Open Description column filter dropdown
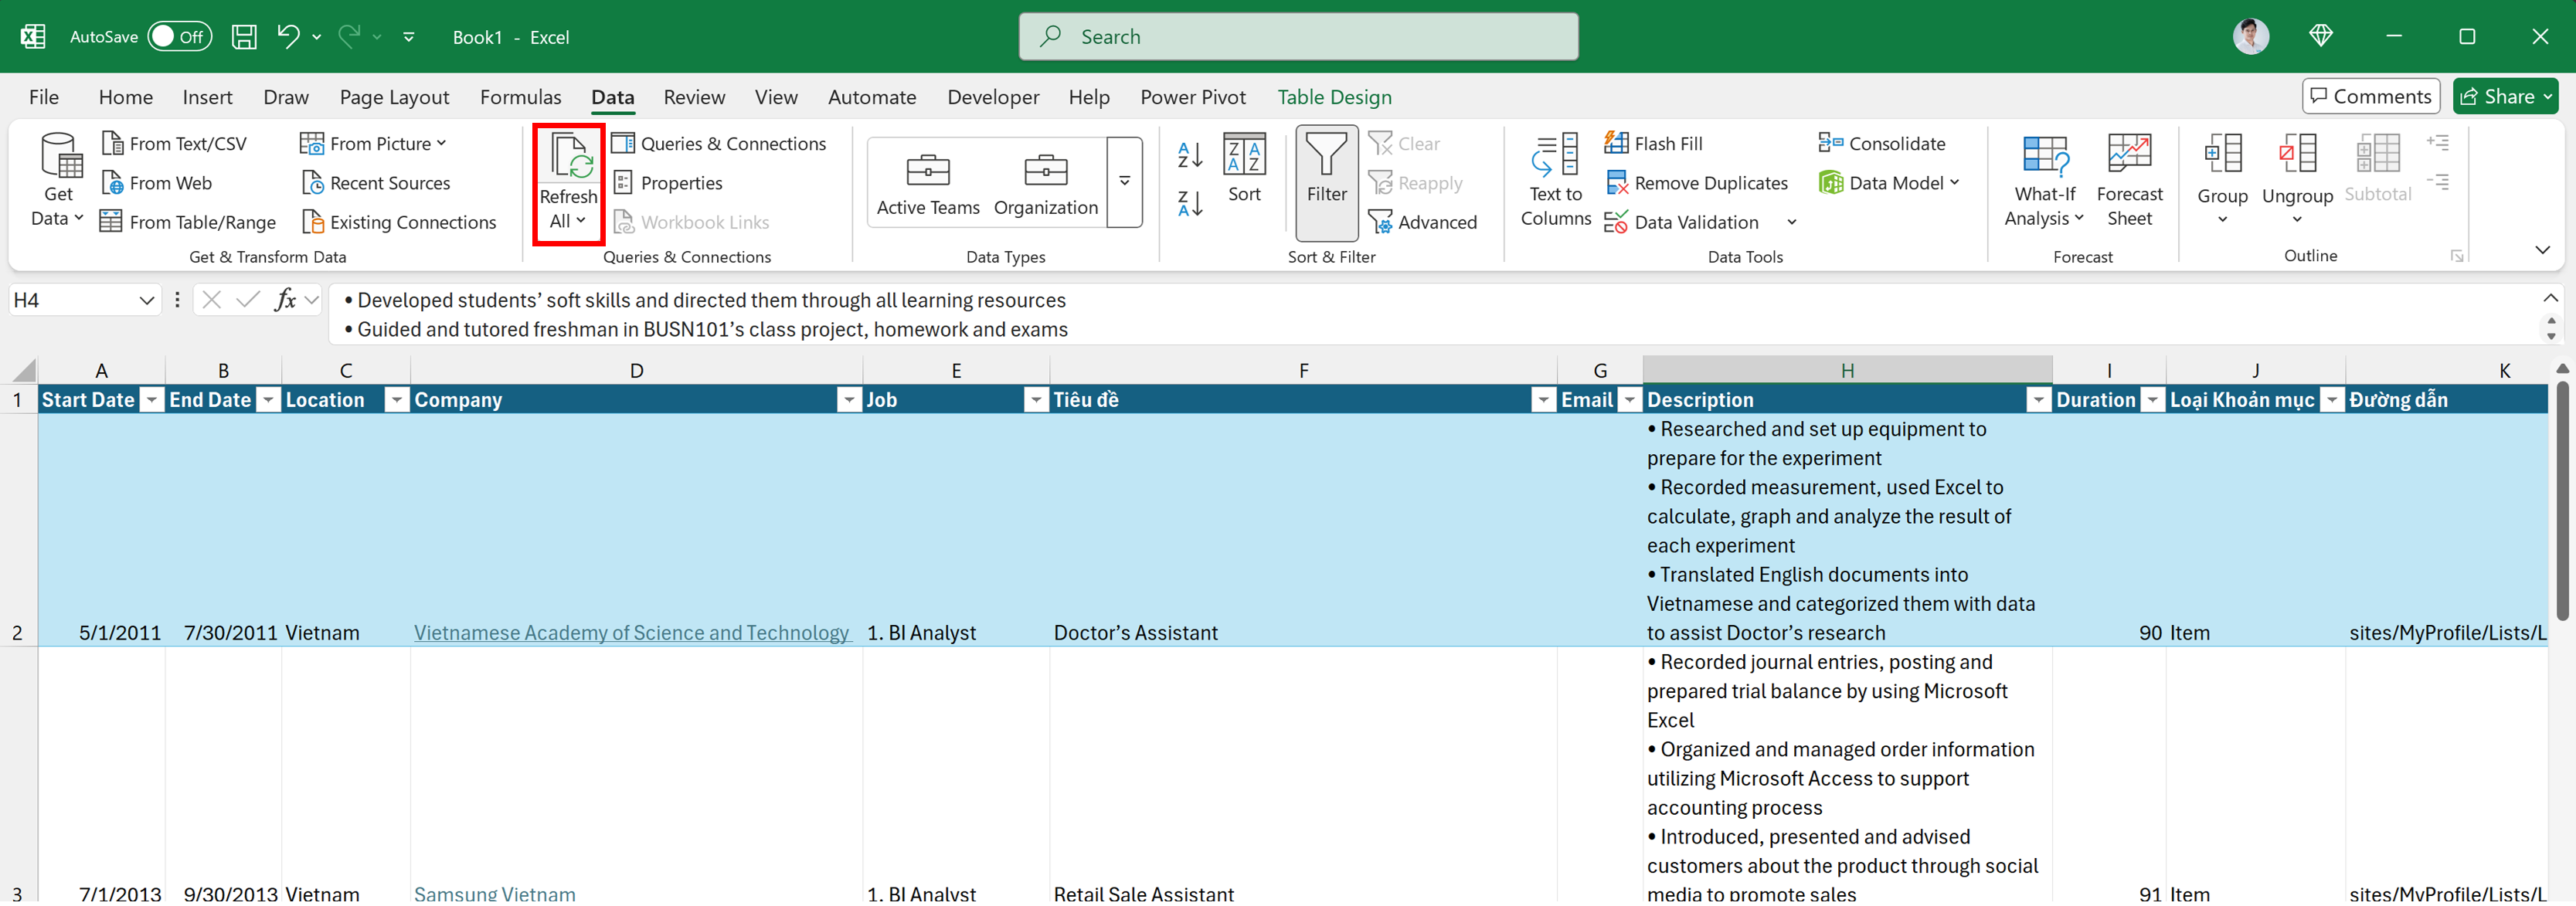 [2038, 400]
